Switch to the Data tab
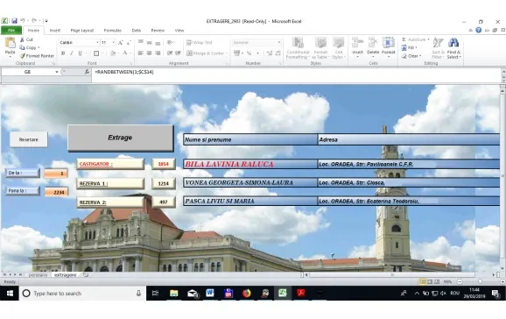The width and height of the screenshot is (506, 319). (x=137, y=31)
